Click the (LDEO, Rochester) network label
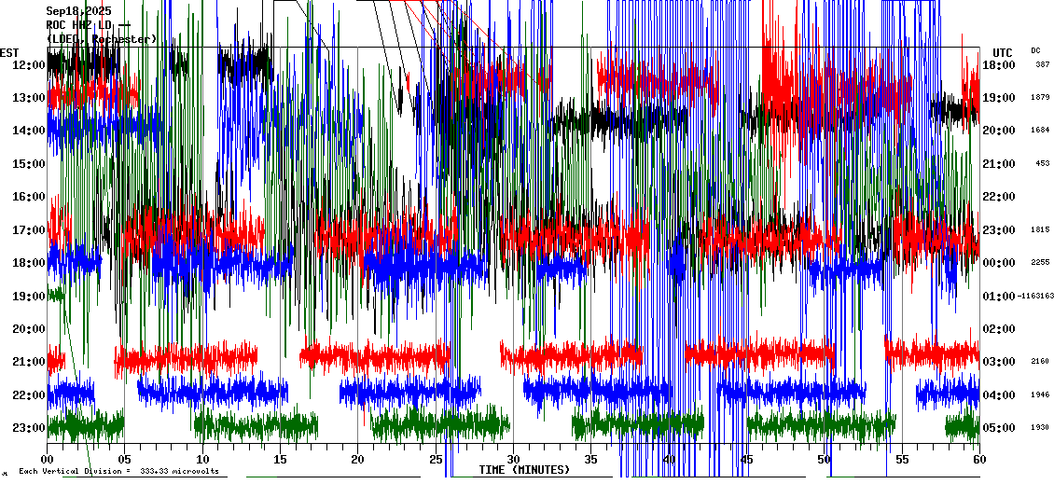The width and height of the screenshot is (1054, 484). click(101, 39)
